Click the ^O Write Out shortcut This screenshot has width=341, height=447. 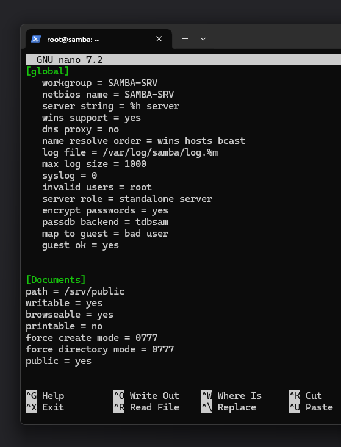click(x=146, y=395)
